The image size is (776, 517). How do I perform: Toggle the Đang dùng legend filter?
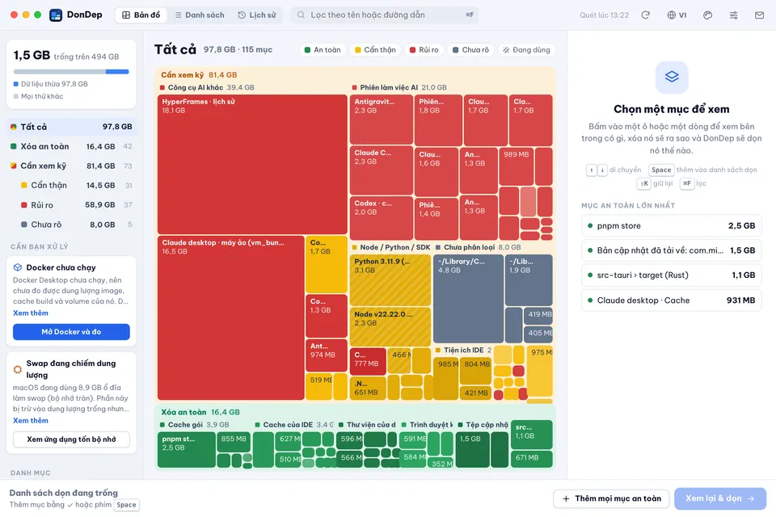pyautogui.click(x=526, y=49)
